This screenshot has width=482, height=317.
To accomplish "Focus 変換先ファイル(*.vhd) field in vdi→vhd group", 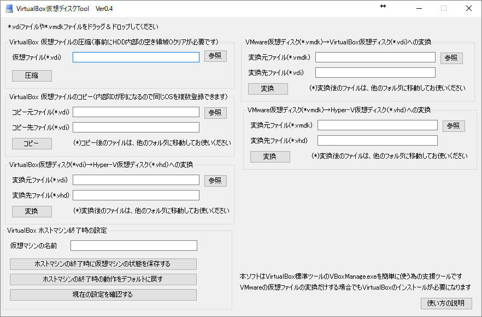I will click(136, 195).
